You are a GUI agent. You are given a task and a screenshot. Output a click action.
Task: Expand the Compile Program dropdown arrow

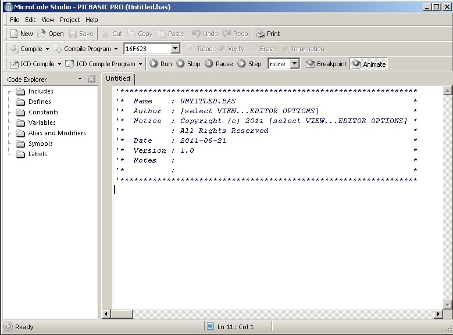(116, 49)
